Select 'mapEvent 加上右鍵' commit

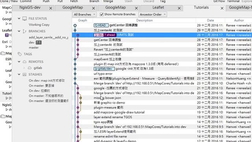162,59
